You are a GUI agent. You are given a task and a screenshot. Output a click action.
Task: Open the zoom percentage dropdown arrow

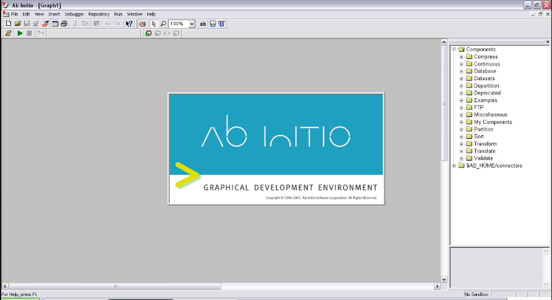(x=192, y=24)
